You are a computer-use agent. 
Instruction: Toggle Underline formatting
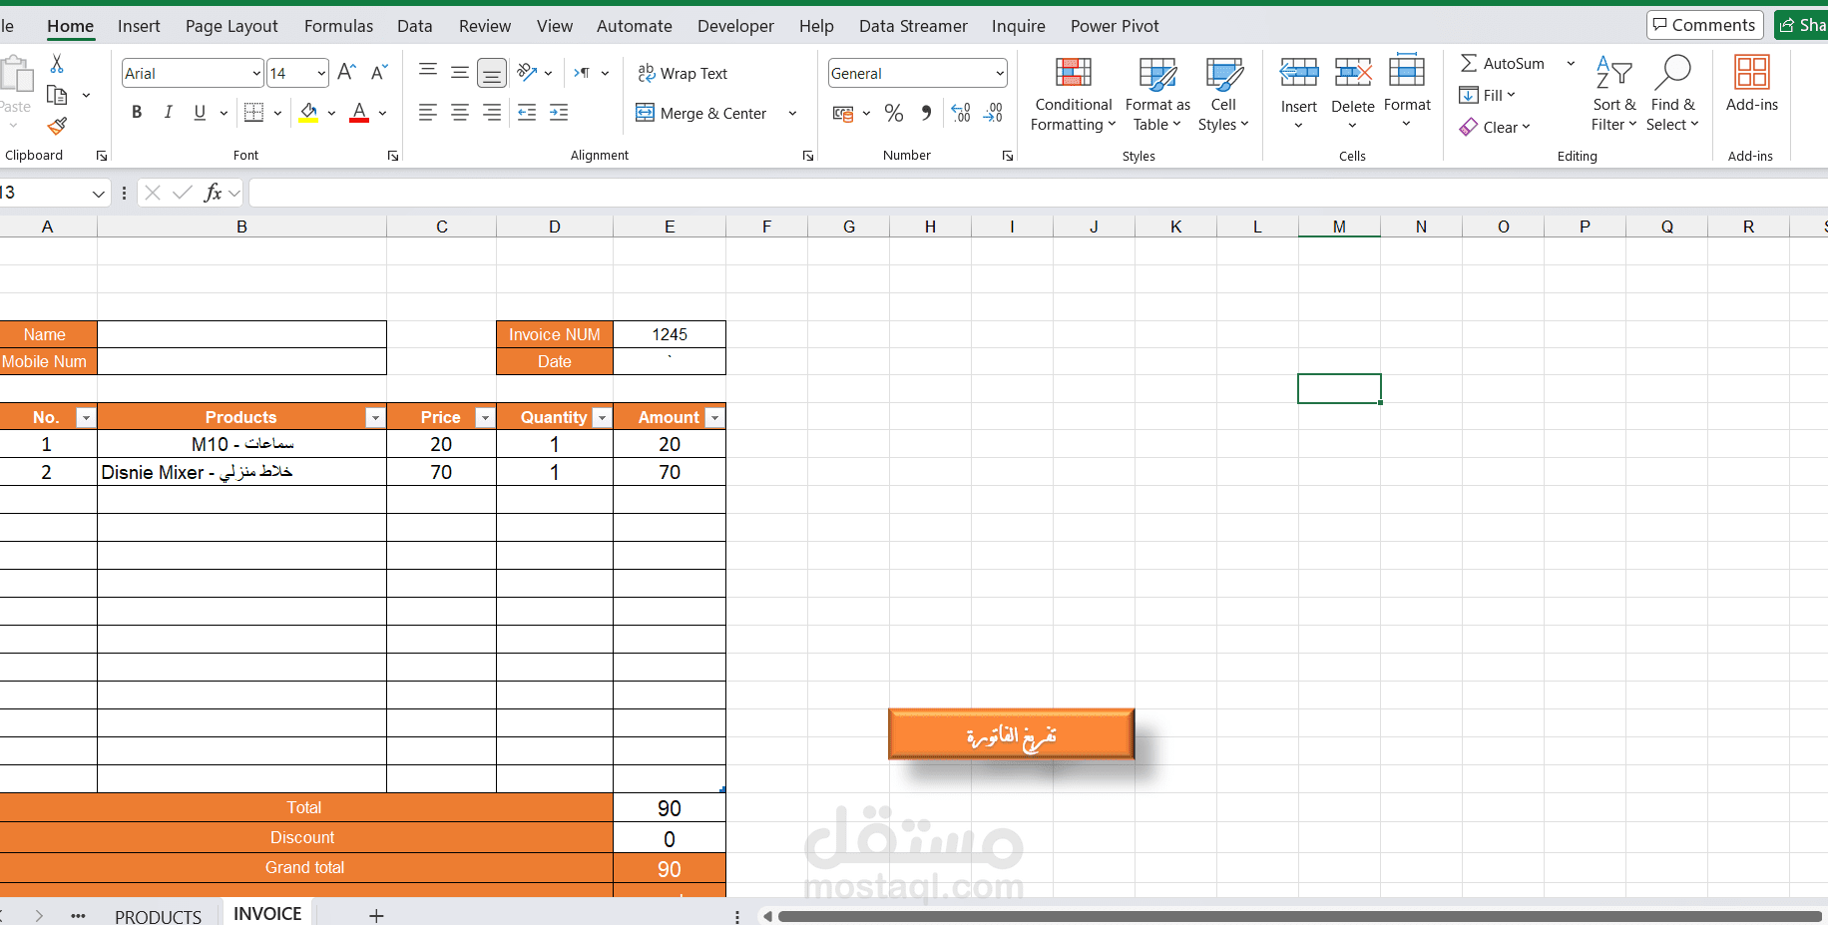200,113
